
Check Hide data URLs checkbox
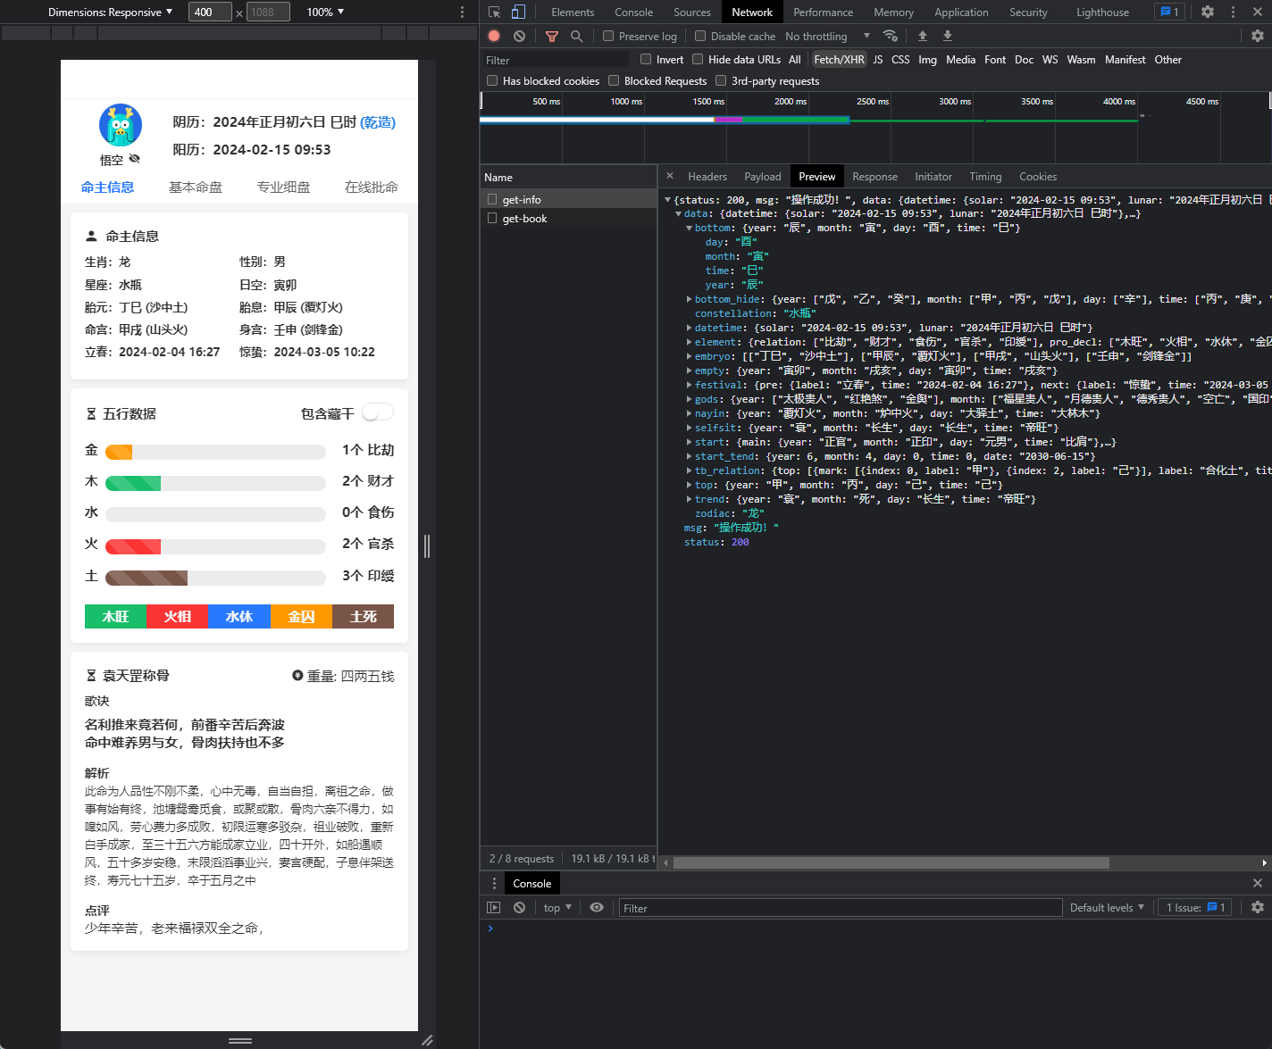pyautogui.click(x=698, y=59)
